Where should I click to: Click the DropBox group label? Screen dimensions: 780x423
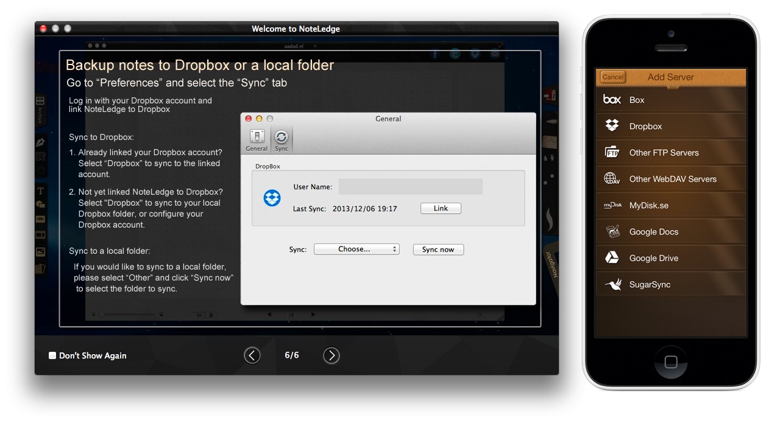coord(268,166)
